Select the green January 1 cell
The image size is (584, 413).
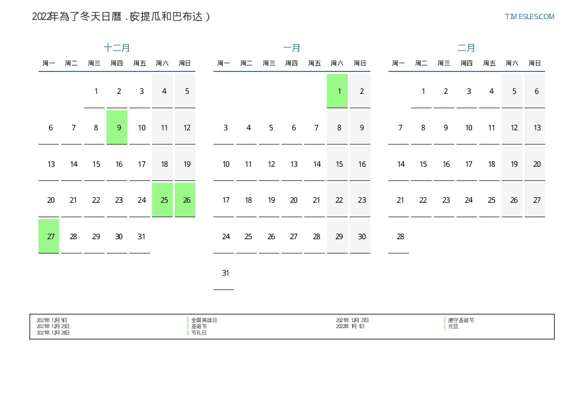[x=339, y=91]
